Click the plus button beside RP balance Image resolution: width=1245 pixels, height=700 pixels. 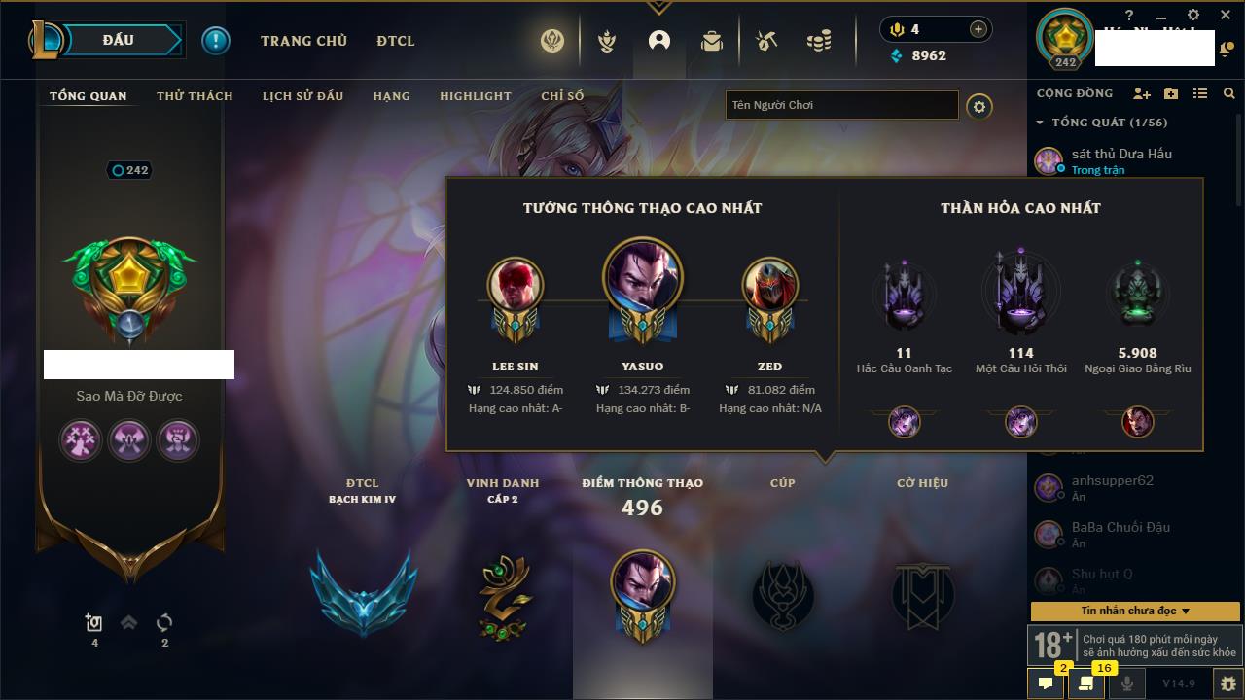[x=978, y=29]
